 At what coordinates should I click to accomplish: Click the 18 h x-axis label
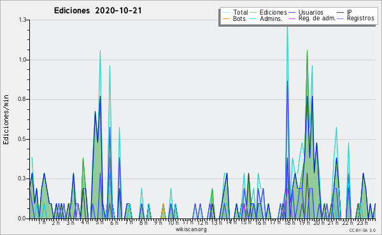pyautogui.click(x=290, y=222)
